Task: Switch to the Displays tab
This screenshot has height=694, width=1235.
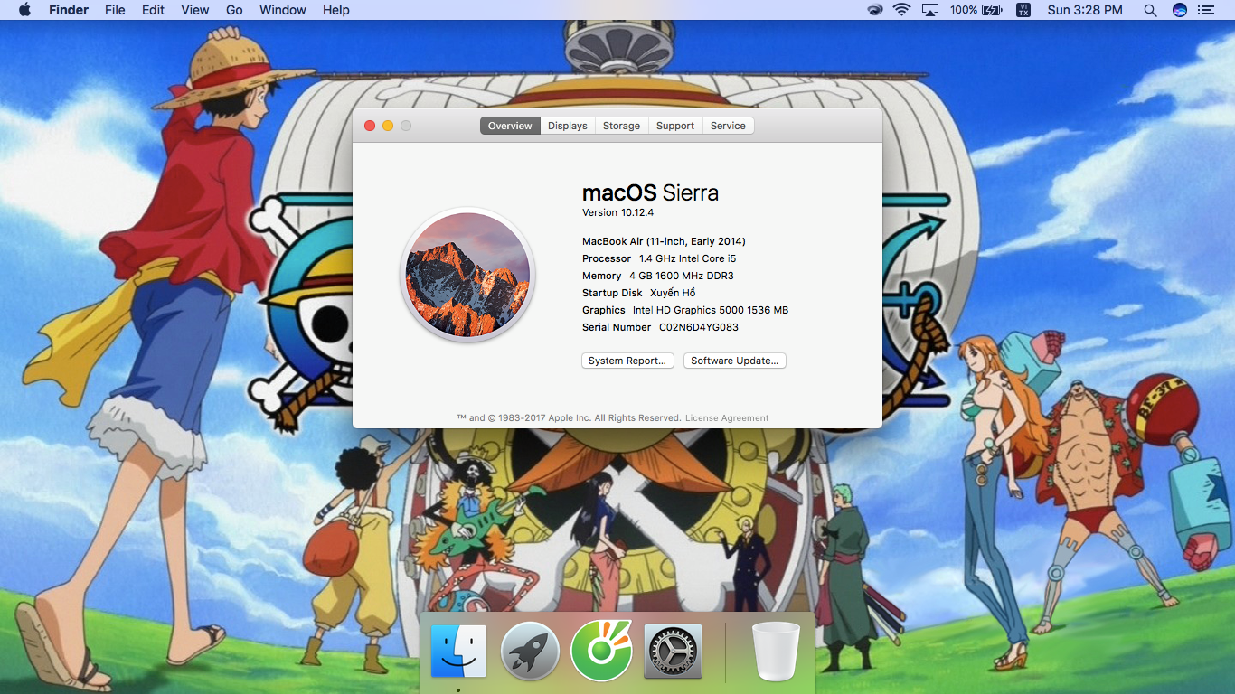Action: click(x=568, y=126)
